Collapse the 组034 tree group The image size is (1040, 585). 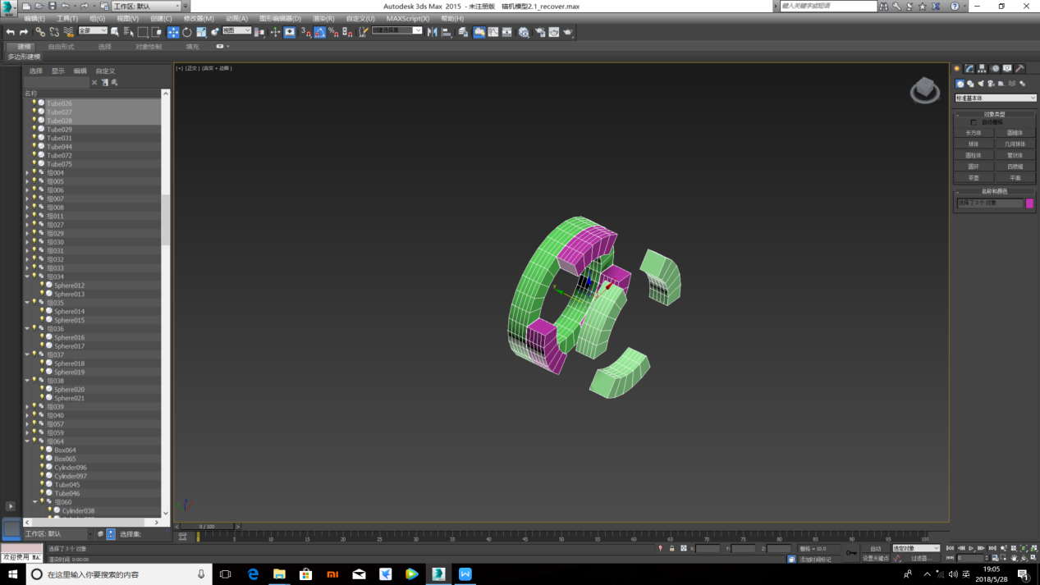click(x=27, y=277)
